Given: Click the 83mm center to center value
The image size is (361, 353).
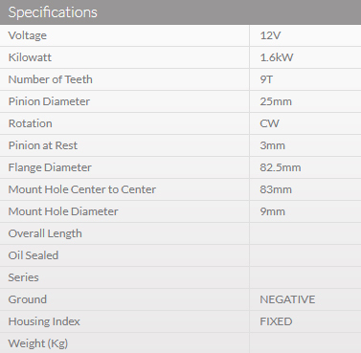Looking at the screenshot, I should coord(276,189).
